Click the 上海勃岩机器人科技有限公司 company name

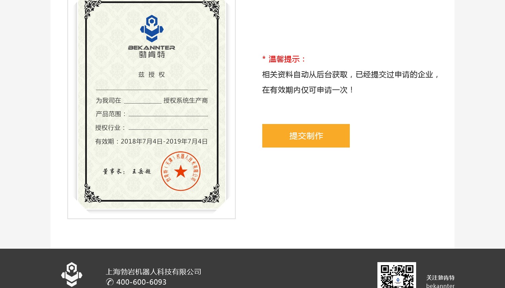coord(154,272)
